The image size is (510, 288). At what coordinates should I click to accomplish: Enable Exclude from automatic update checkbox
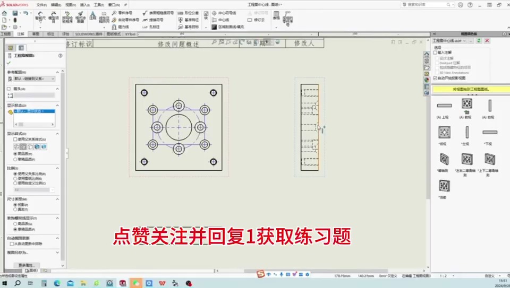pos(12,243)
